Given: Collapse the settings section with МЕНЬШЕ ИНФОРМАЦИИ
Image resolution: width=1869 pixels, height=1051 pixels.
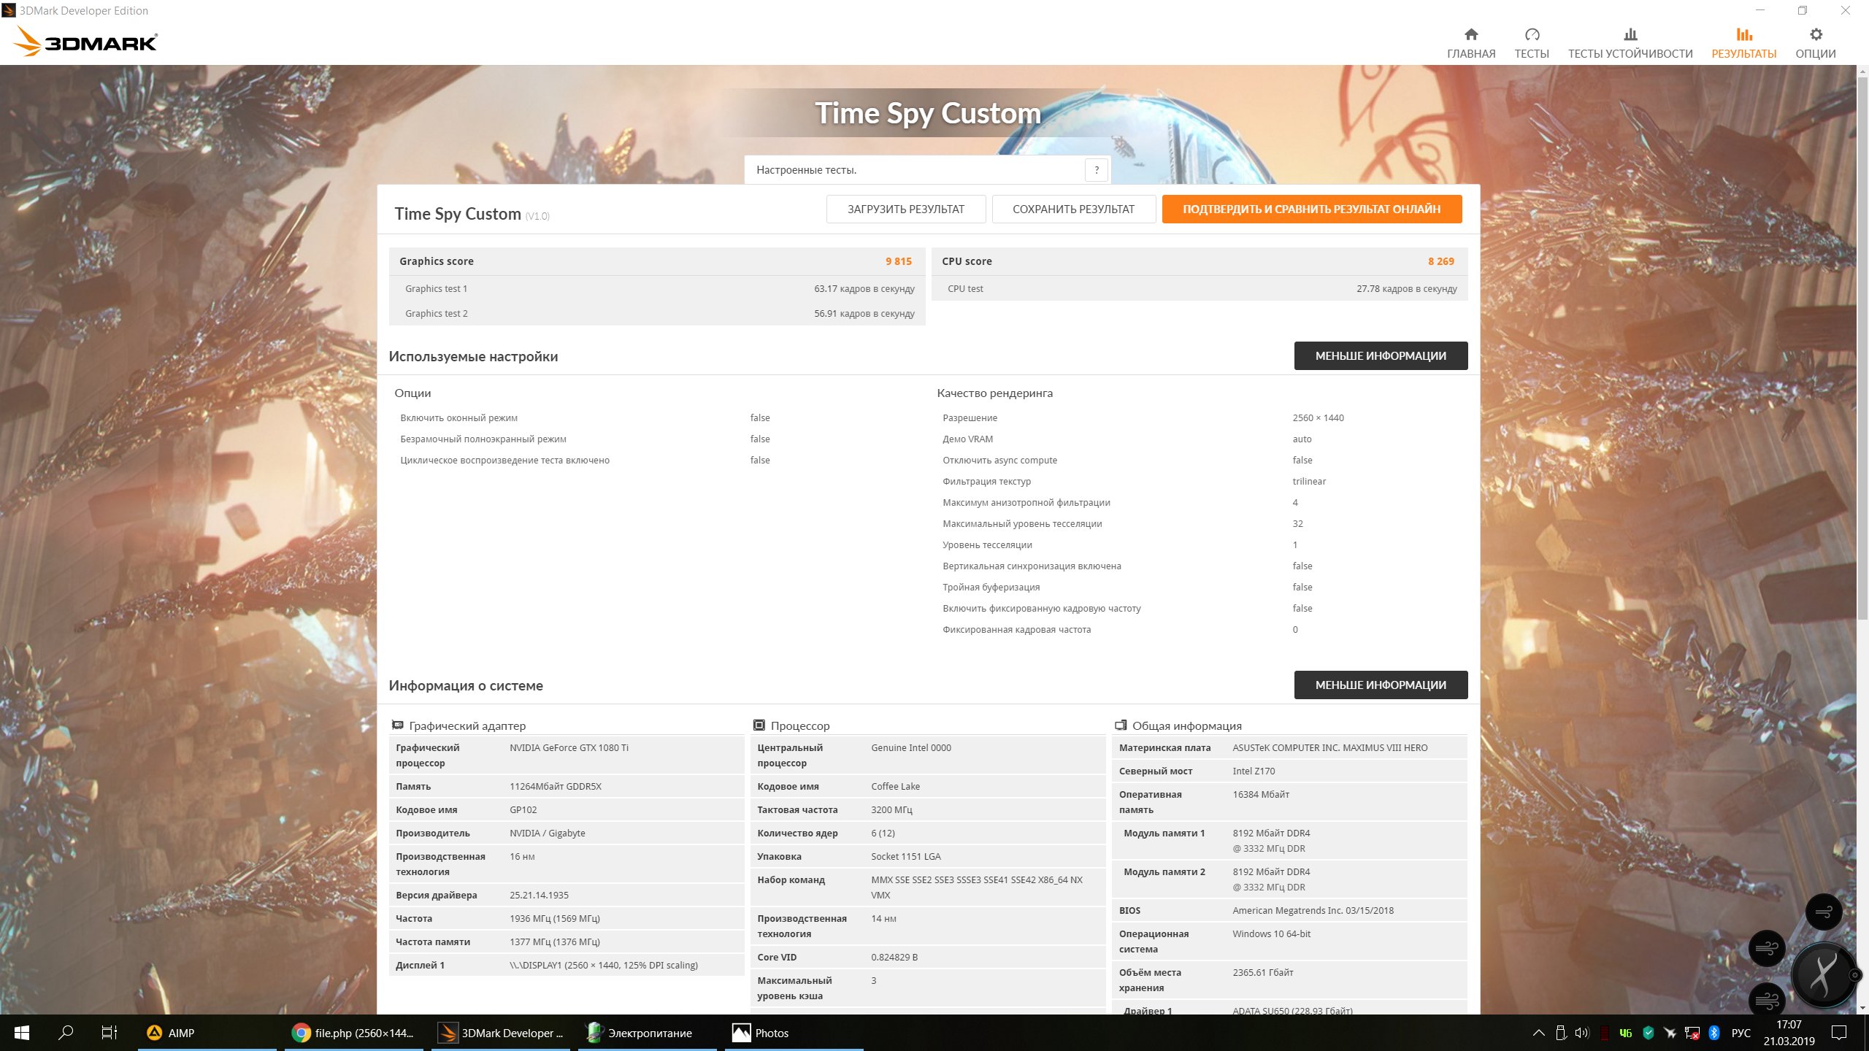Looking at the screenshot, I should tap(1380, 355).
